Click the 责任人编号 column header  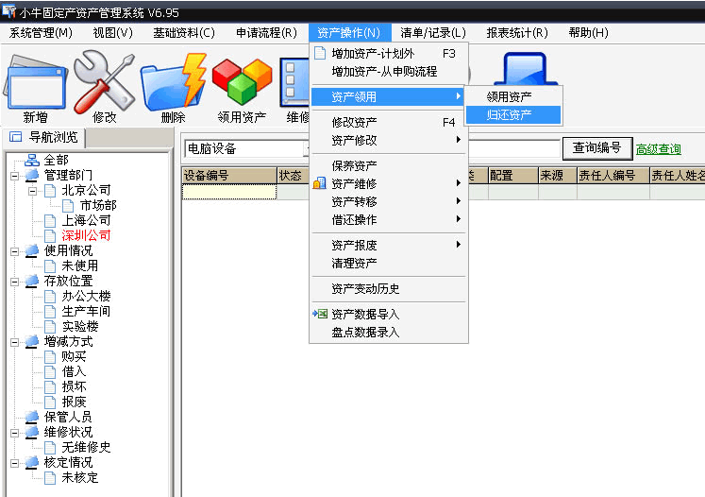click(613, 175)
